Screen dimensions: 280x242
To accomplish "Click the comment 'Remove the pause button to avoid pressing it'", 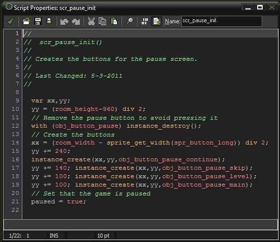I will pos(130,118).
